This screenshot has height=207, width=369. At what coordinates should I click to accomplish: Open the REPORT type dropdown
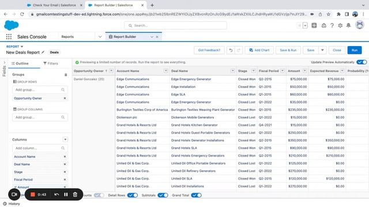pyautogui.click(x=22, y=47)
